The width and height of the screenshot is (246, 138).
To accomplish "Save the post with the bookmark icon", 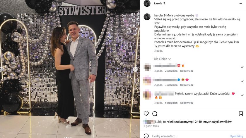I will point(241,113).
